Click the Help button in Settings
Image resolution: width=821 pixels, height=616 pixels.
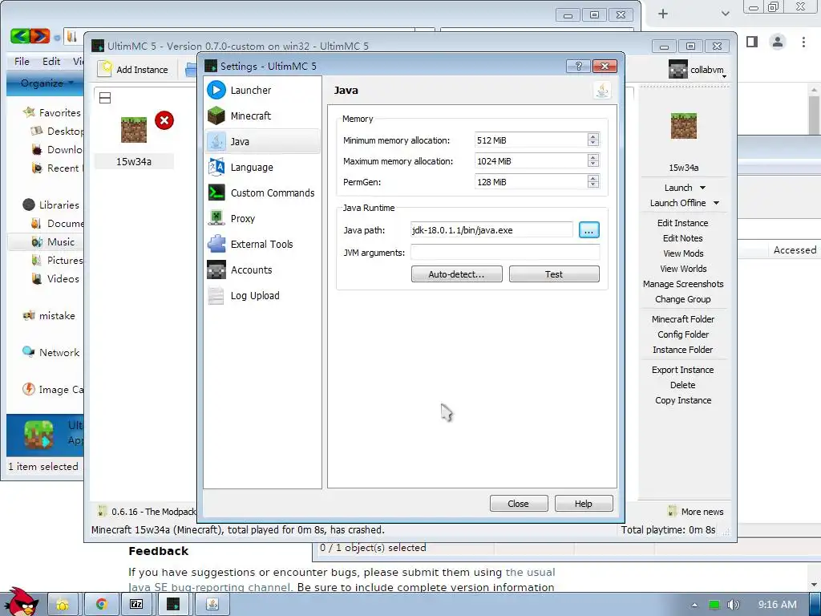[x=584, y=504]
